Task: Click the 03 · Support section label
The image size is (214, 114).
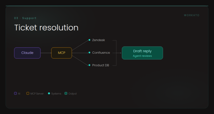Action: [25, 18]
